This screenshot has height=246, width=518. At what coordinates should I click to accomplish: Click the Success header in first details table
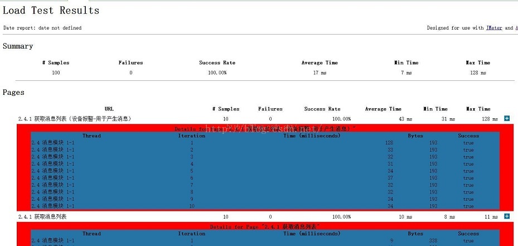point(468,136)
